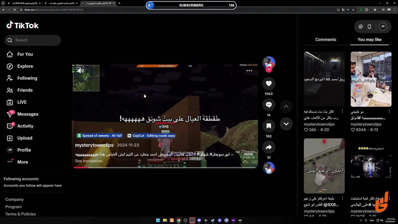Open comments with the speech bubble icon
The width and height of the screenshot is (398, 224).
(x=269, y=105)
